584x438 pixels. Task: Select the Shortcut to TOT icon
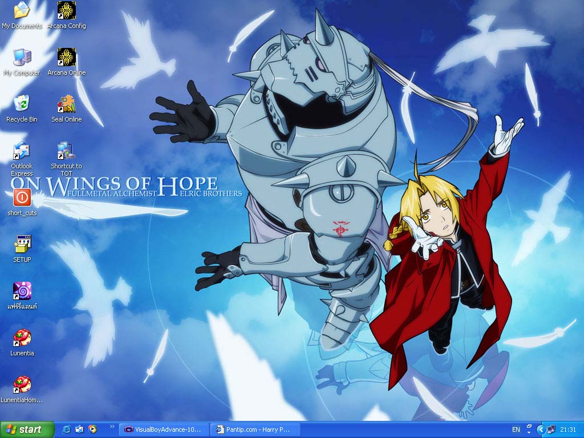[x=66, y=159]
